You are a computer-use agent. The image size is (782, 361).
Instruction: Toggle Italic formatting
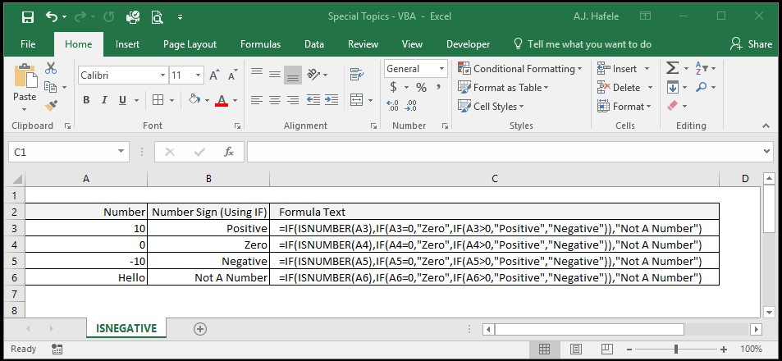(x=104, y=100)
